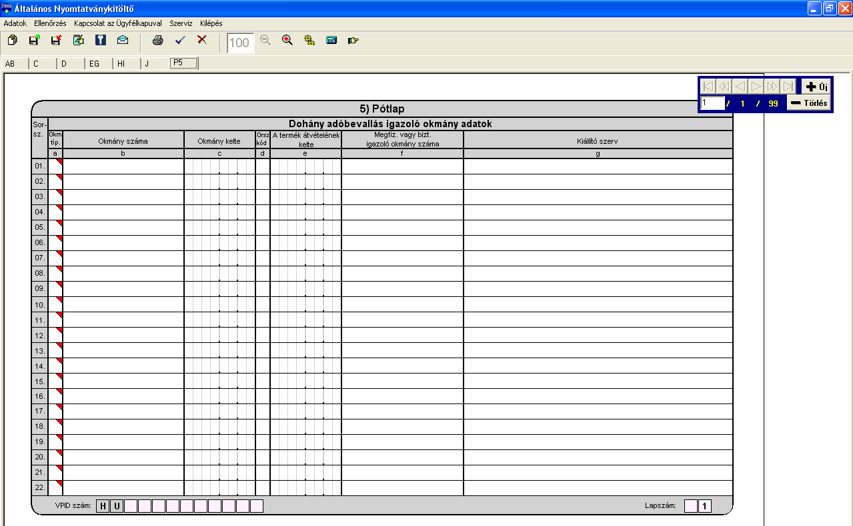This screenshot has width=853, height=526.
Task: Click the save with red mark icon
Action: pos(56,41)
